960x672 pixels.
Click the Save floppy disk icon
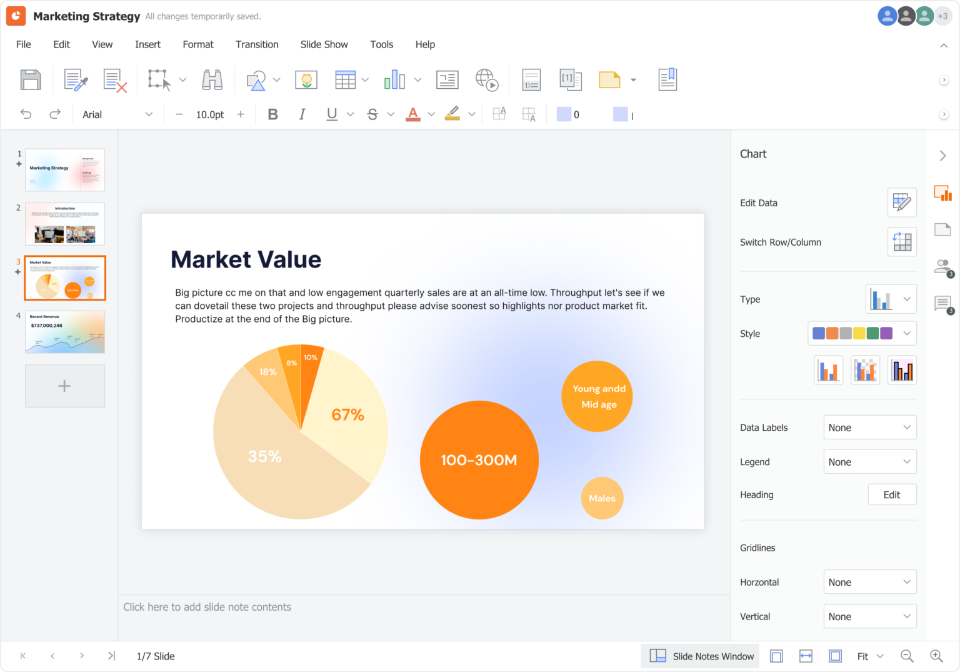[31, 80]
